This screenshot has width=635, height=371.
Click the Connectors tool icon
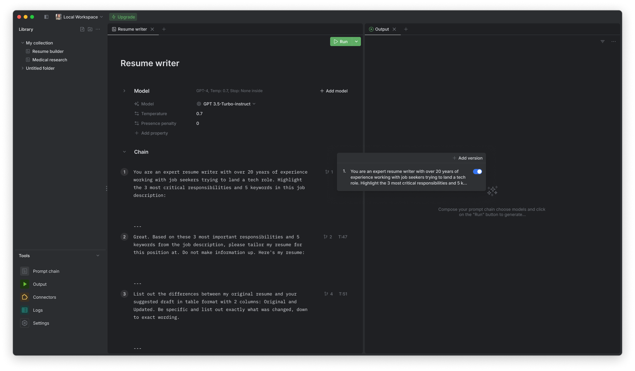[x=25, y=297]
